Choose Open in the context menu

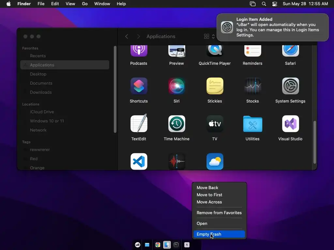[x=219, y=224]
